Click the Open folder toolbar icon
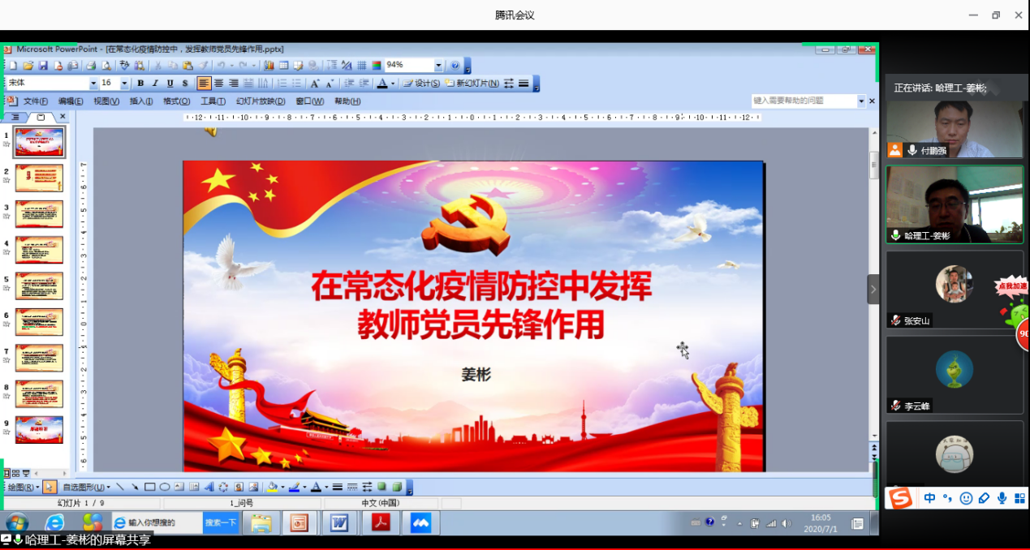Image resolution: width=1030 pixels, height=550 pixels. 28,66
